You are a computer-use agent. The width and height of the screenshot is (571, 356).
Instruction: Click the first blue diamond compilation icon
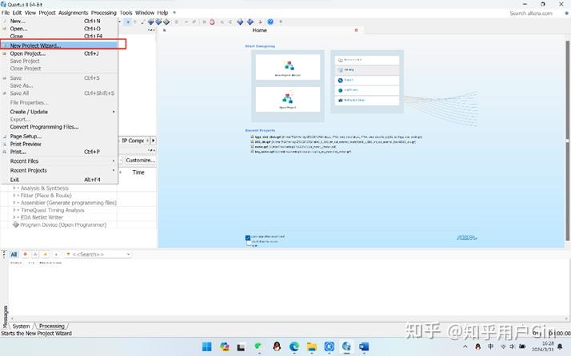(150, 22)
